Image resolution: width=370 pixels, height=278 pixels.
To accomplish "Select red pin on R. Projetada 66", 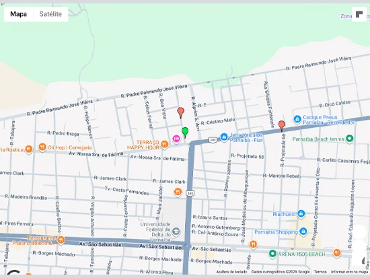I will [282, 126].
